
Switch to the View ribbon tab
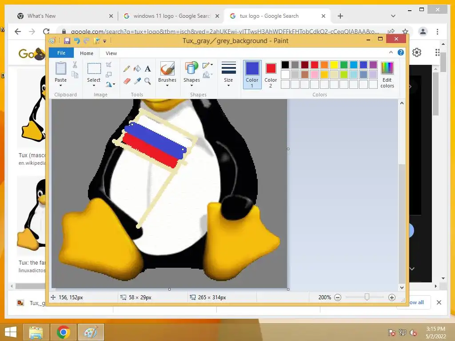coord(111,53)
